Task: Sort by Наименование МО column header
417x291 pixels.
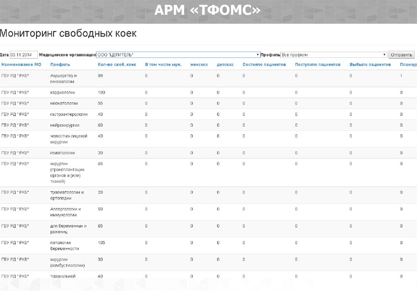Action: pos(21,65)
